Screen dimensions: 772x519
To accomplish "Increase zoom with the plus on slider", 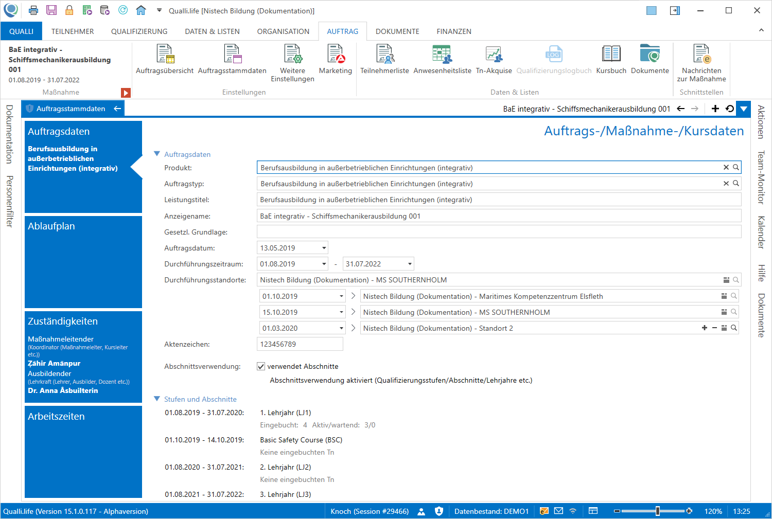I will [x=689, y=511].
